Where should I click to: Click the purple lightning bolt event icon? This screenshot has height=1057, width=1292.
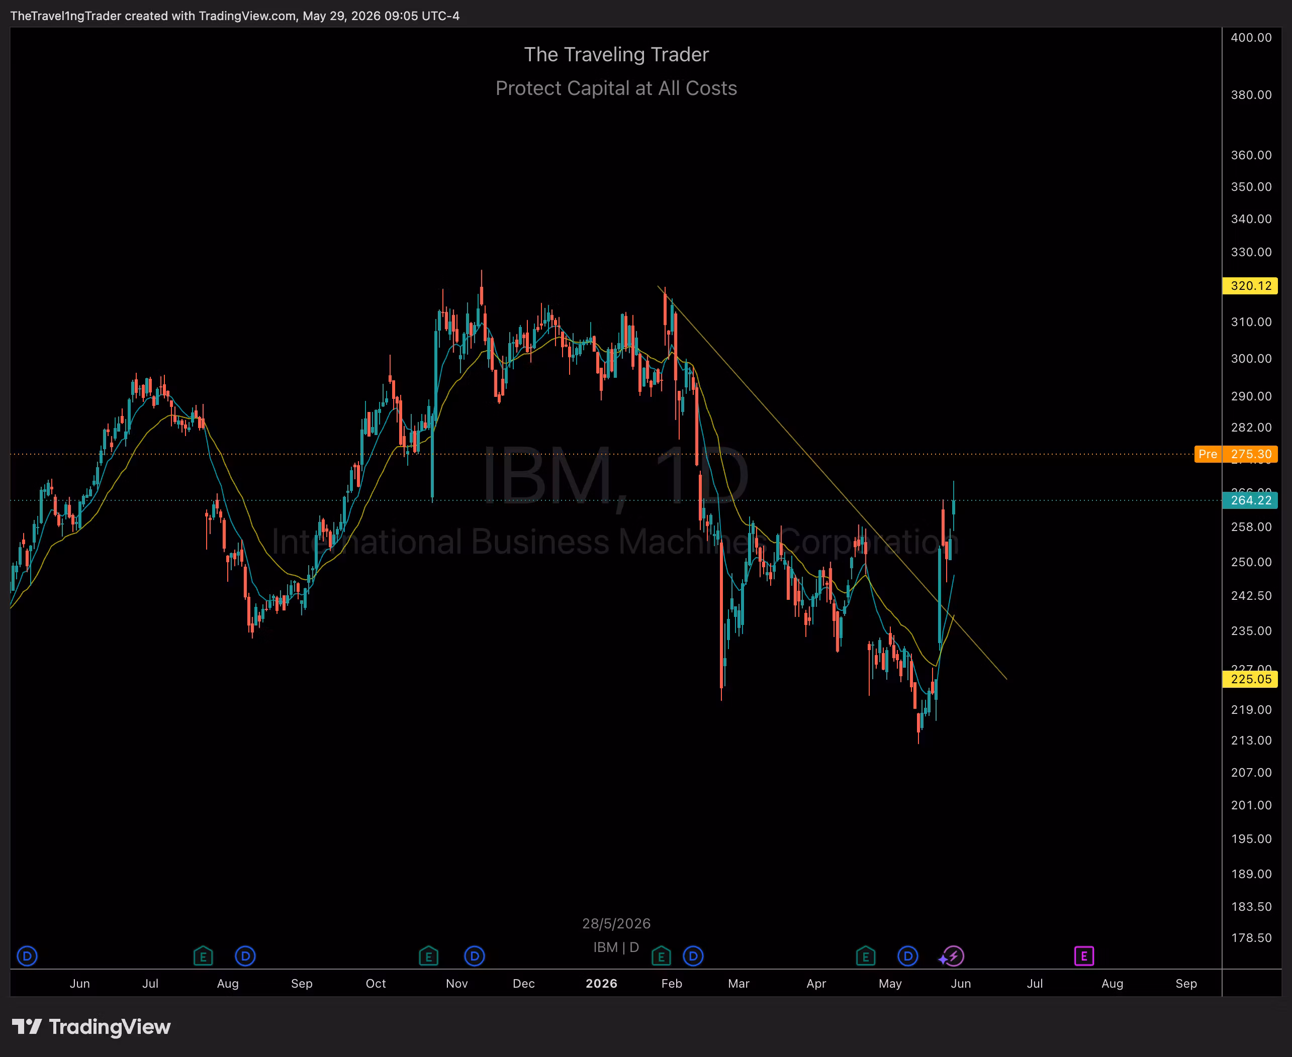pos(953,956)
